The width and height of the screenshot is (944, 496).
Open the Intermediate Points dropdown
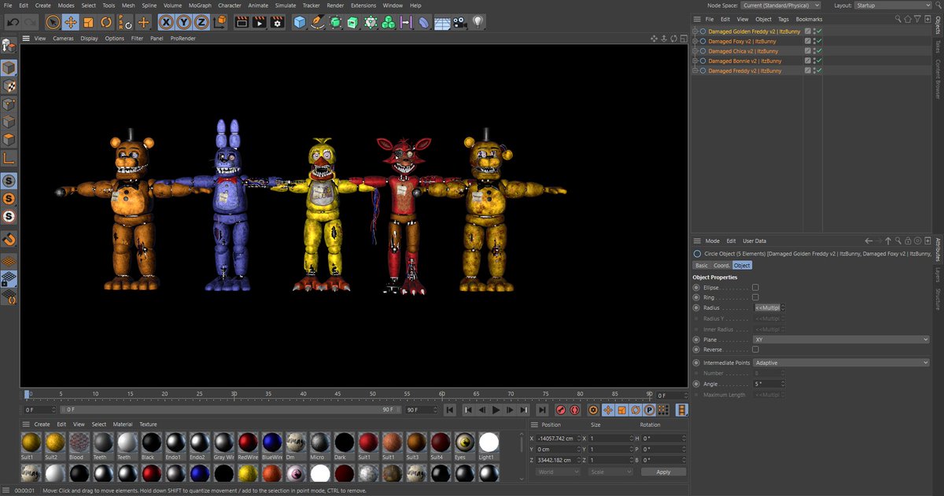click(841, 363)
